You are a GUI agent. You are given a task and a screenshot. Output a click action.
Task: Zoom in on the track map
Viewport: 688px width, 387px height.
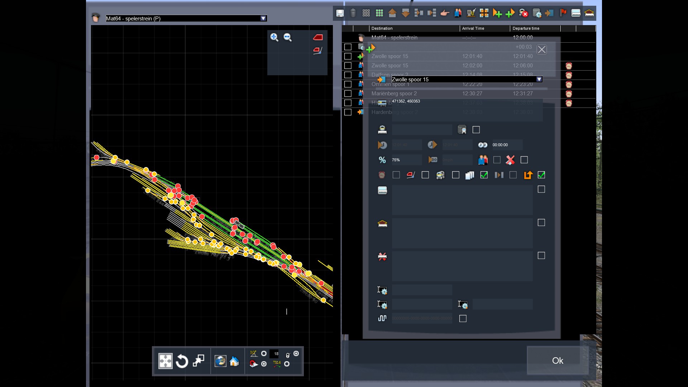(x=274, y=37)
